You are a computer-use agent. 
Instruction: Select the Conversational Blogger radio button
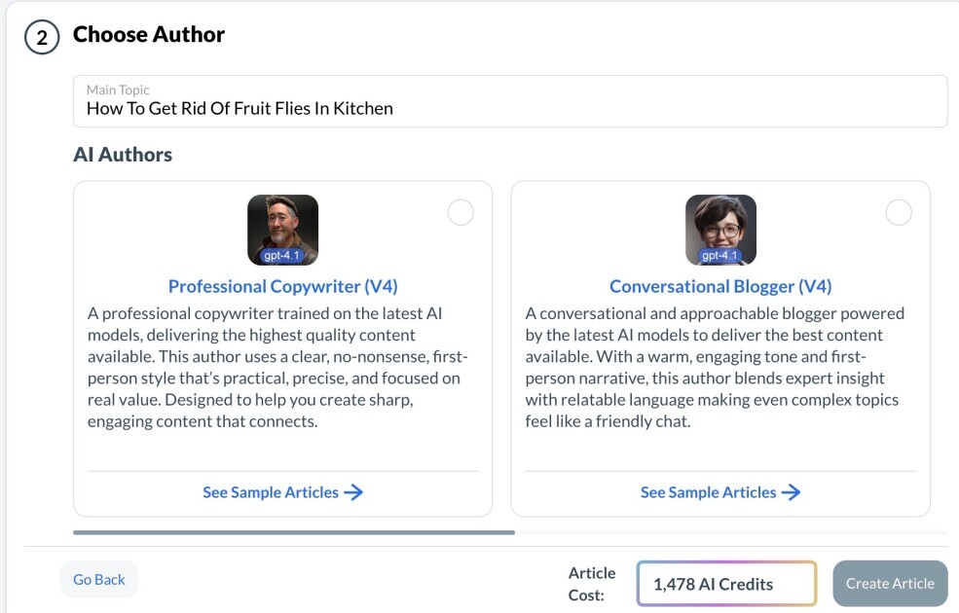click(898, 211)
